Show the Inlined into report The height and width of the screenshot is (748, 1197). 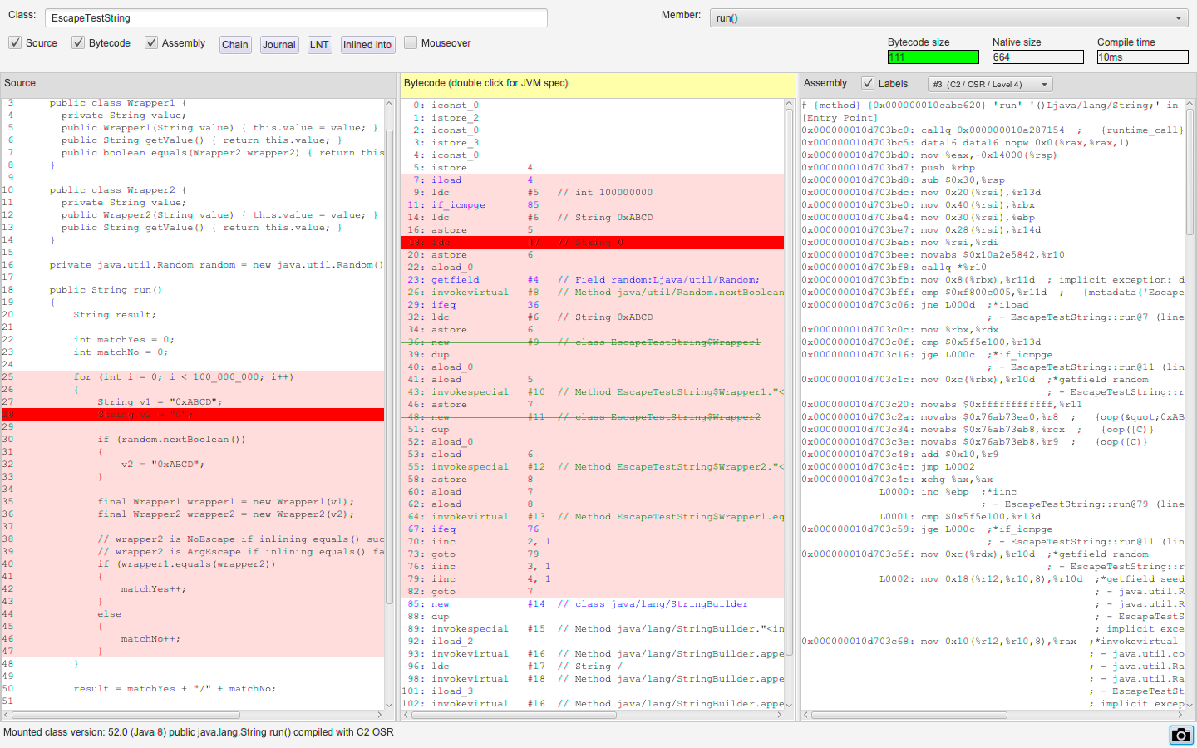coord(367,45)
